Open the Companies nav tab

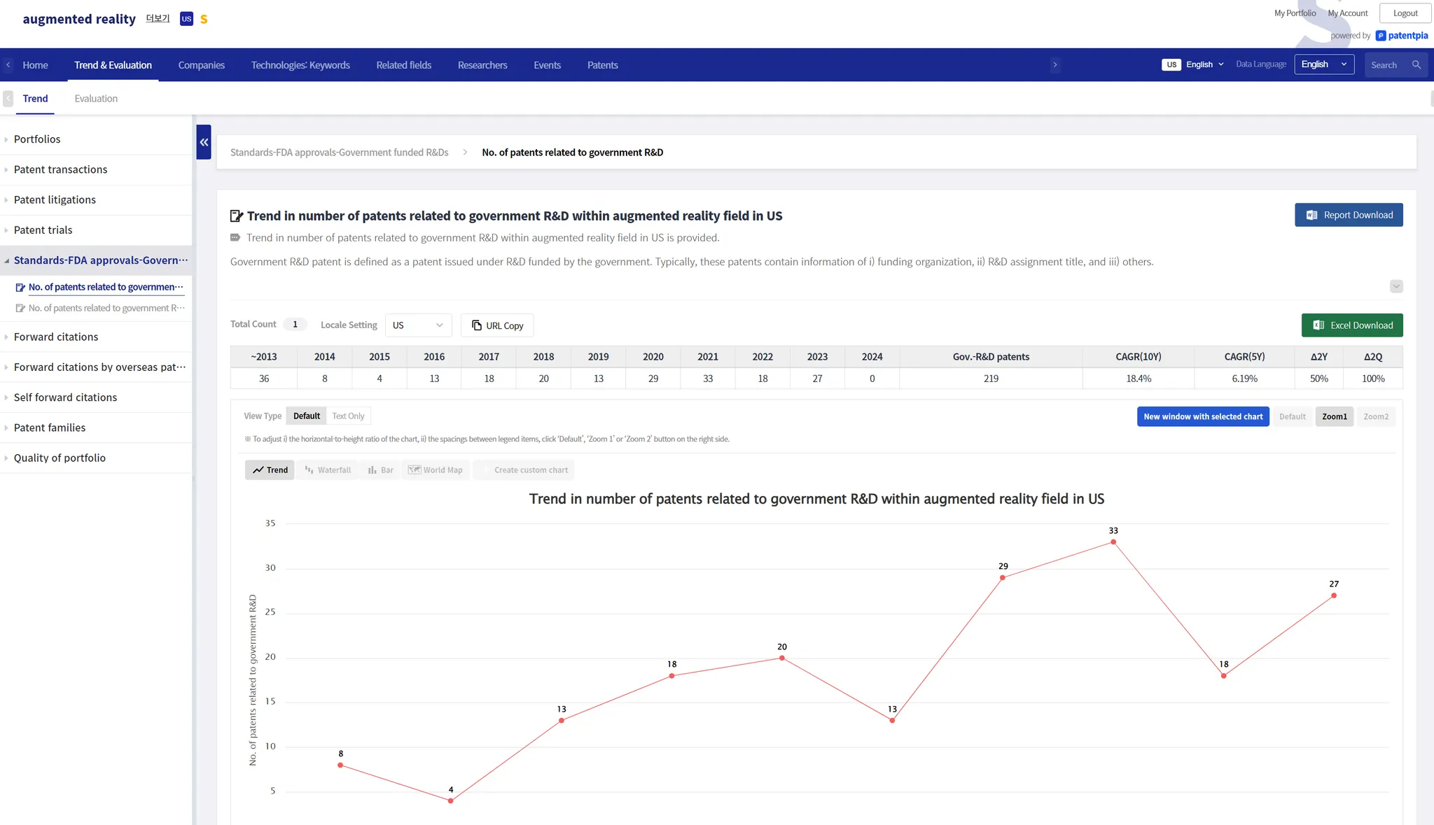pyautogui.click(x=201, y=65)
